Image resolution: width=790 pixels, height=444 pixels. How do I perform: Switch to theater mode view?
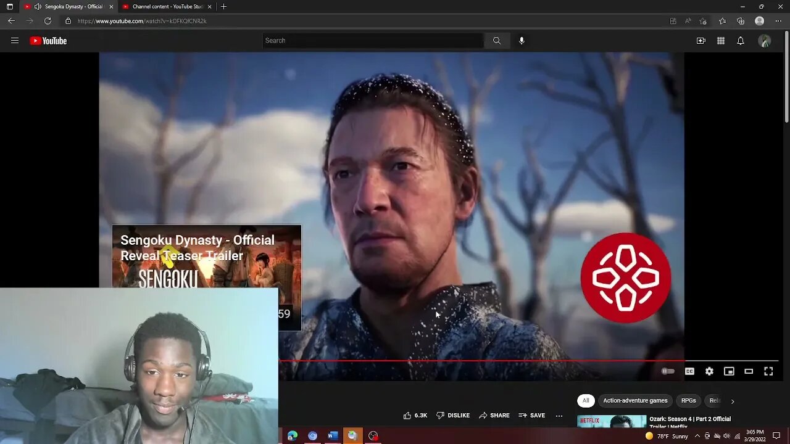click(x=749, y=371)
